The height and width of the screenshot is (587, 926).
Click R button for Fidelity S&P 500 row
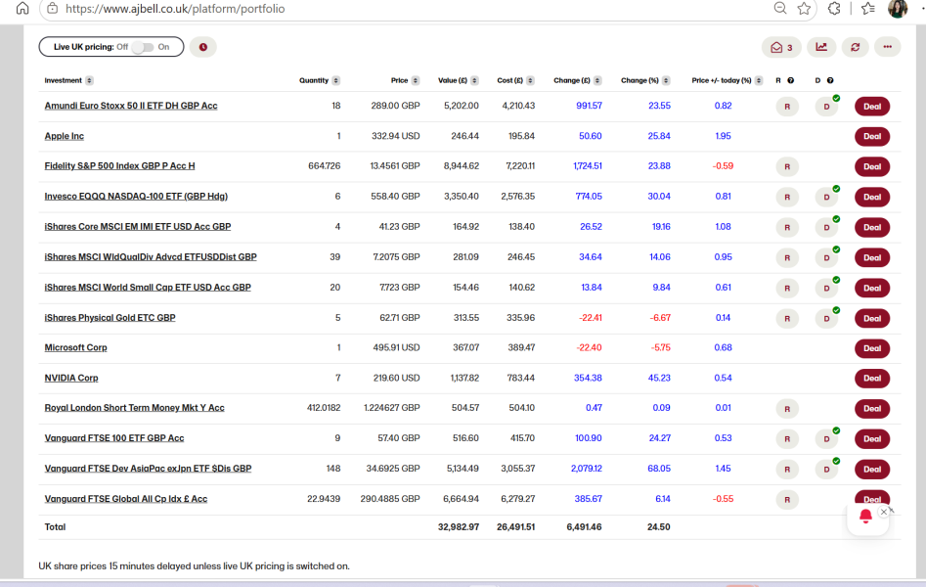[x=787, y=167]
